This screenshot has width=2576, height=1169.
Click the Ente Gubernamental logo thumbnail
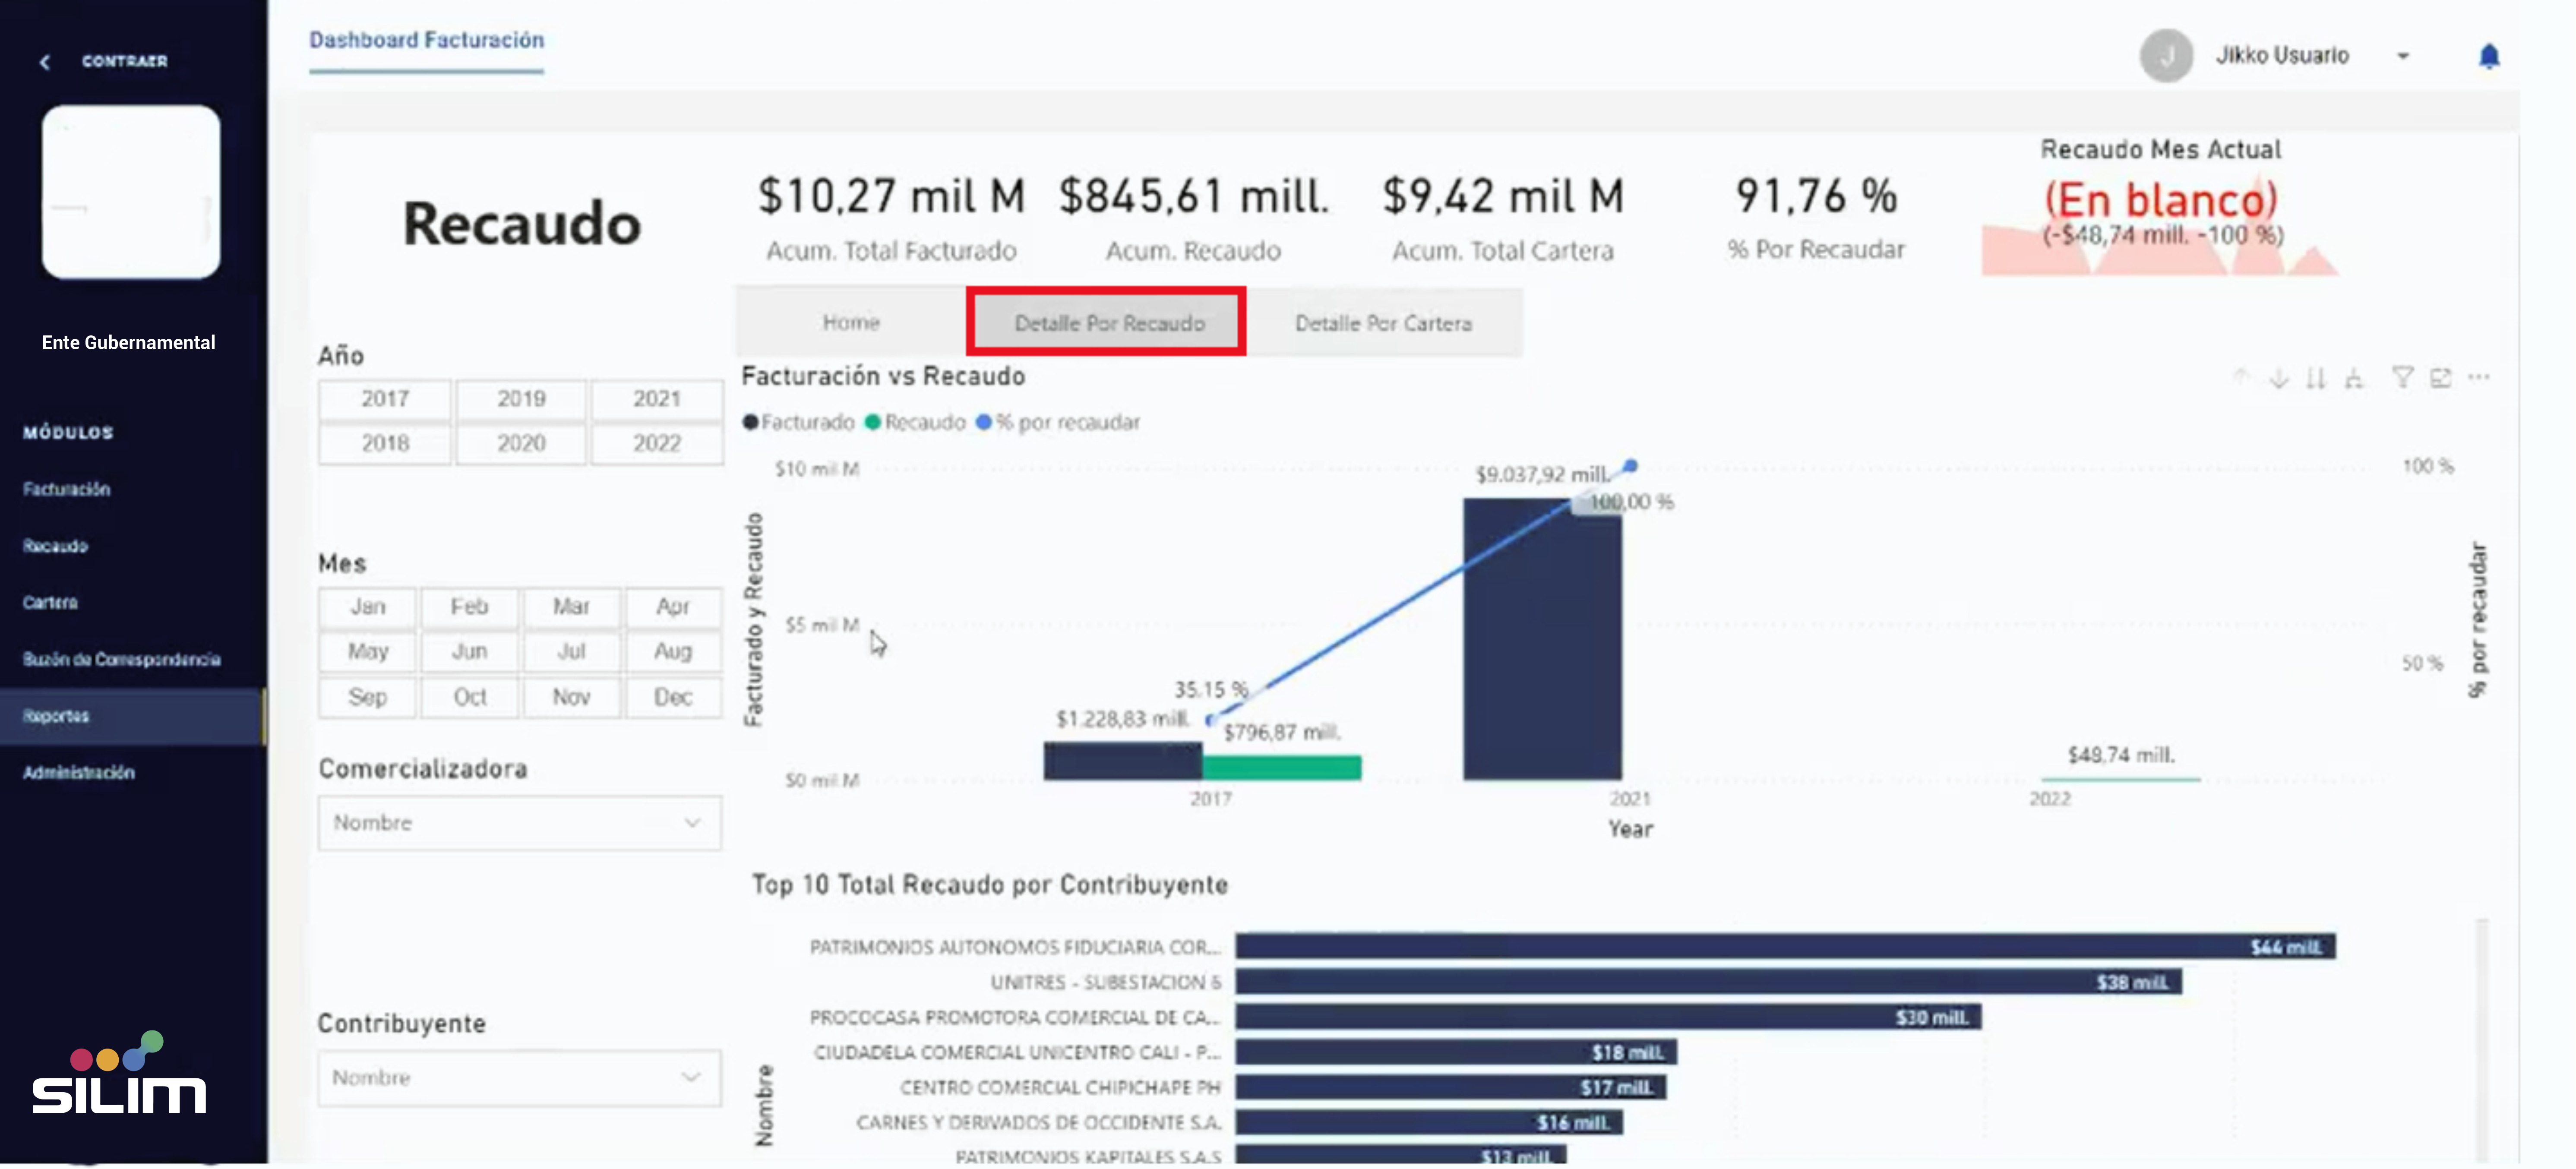coord(131,192)
